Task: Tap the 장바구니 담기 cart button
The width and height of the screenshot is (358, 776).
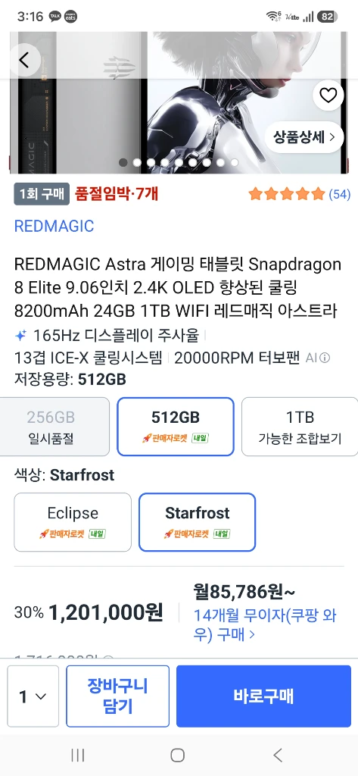Action: point(117,696)
